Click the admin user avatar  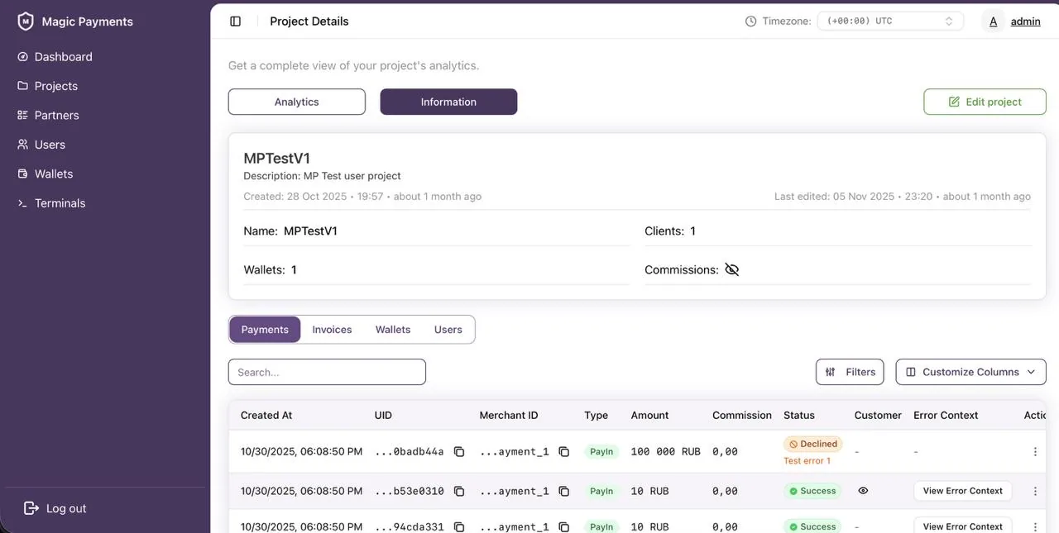(994, 21)
